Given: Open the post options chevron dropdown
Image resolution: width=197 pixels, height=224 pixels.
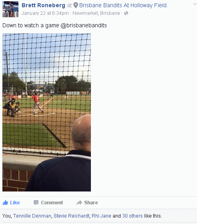Looking at the screenshot, I should pyautogui.click(x=195, y=4).
